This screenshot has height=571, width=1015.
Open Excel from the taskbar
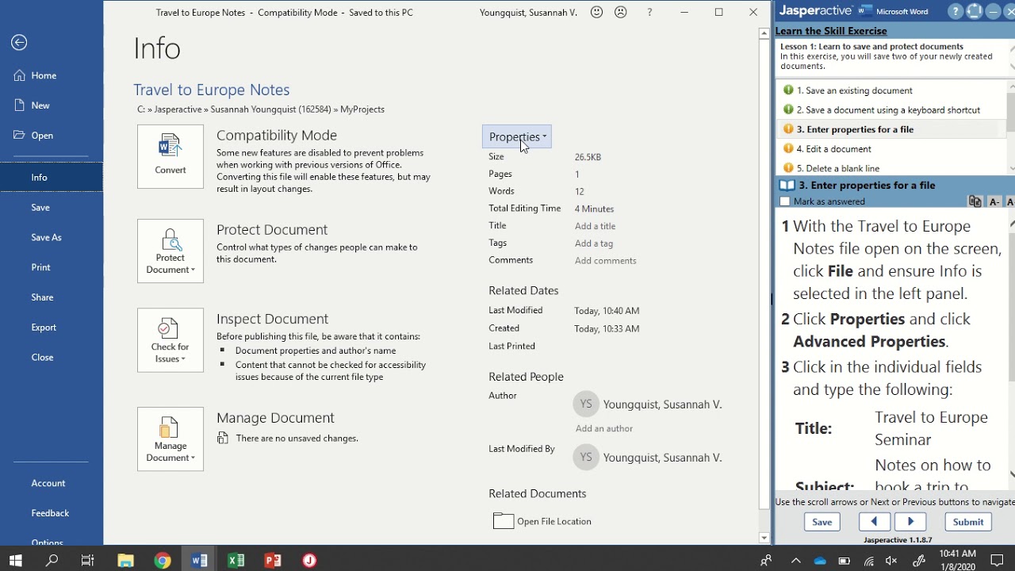click(x=236, y=561)
